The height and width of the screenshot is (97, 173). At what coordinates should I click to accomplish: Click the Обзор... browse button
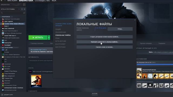coord(120,29)
